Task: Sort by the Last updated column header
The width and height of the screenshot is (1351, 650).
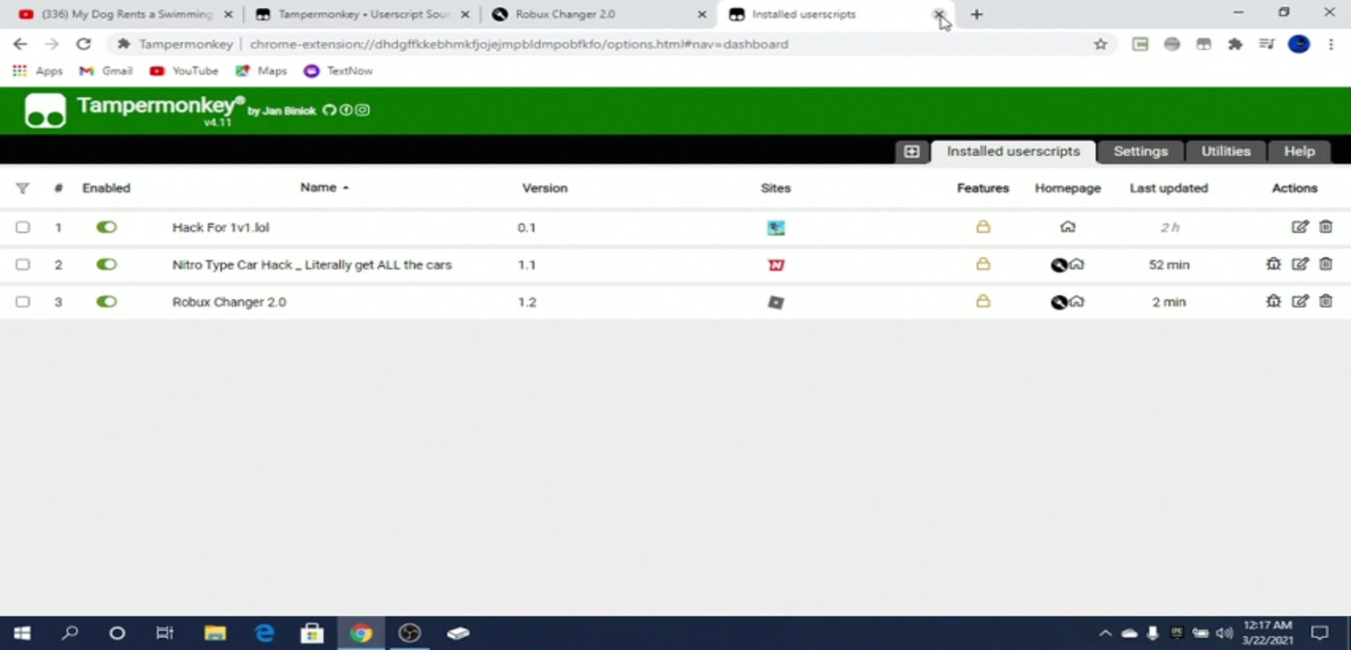Action: click(x=1168, y=188)
